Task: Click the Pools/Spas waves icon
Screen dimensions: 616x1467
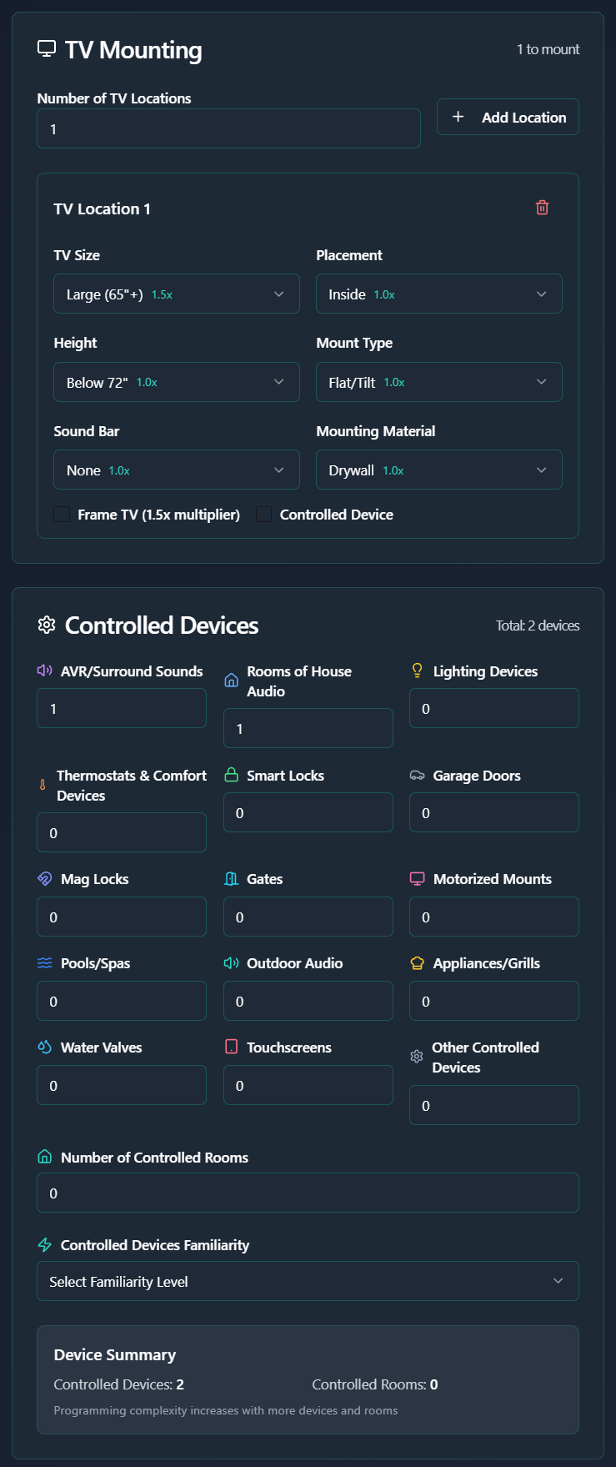Action: pos(45,962)
